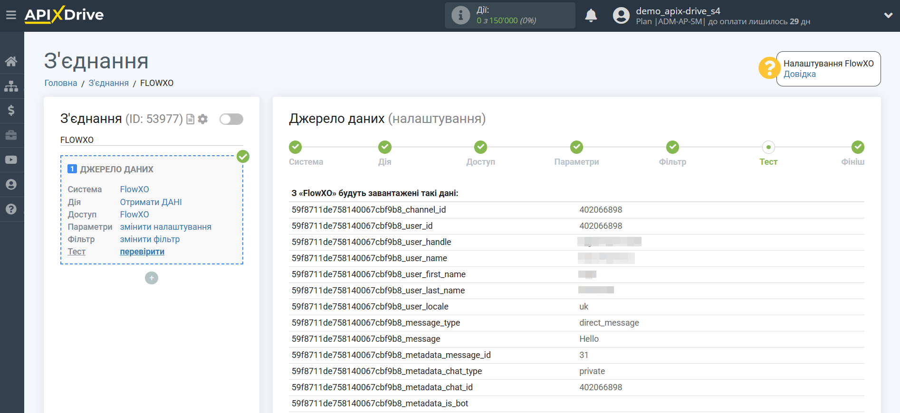Go to the Фініш step
This screenshot has width=900, height=413.
coord(858,147)
